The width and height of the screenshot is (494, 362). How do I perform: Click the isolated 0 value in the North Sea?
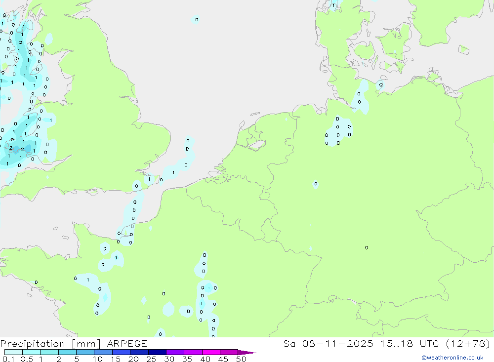click(x=197, y=20)
